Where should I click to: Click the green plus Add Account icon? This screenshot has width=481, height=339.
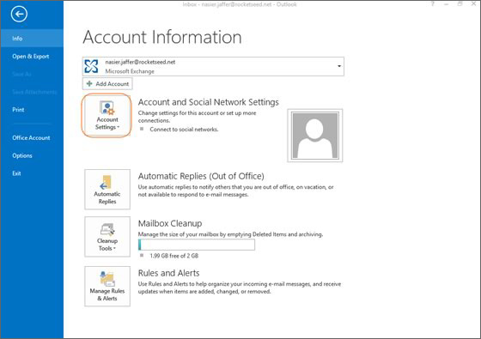pos(89,84)
